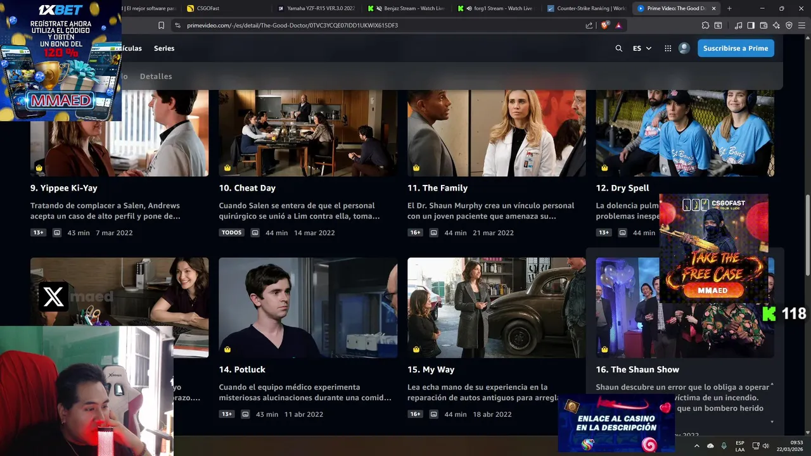Viewport: 811px width, 456px height.
Task: Close the Prime Video tab
Action: 714,8
